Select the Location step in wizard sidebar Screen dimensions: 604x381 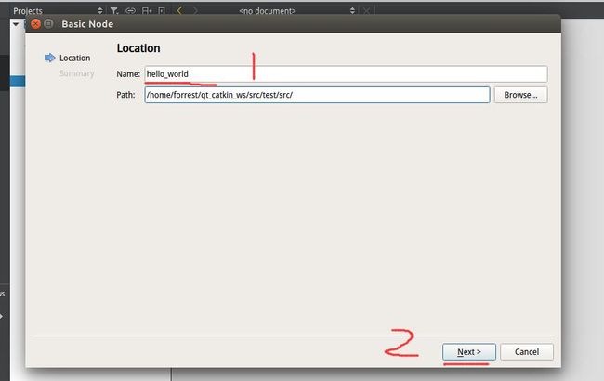click(x=74, y=58)
